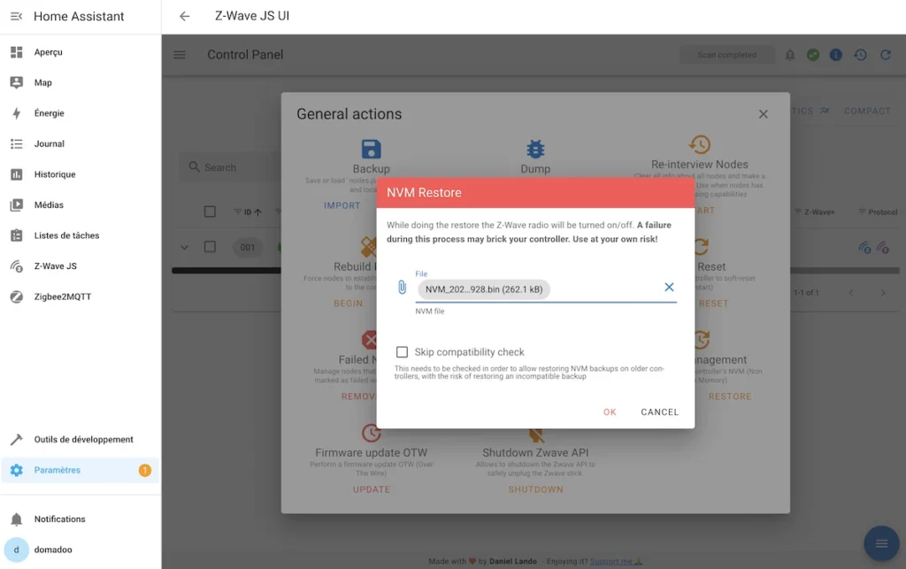Screen dimensions: 906x569
Task: Click RESET under Reset
Action: tap(714, 304)
